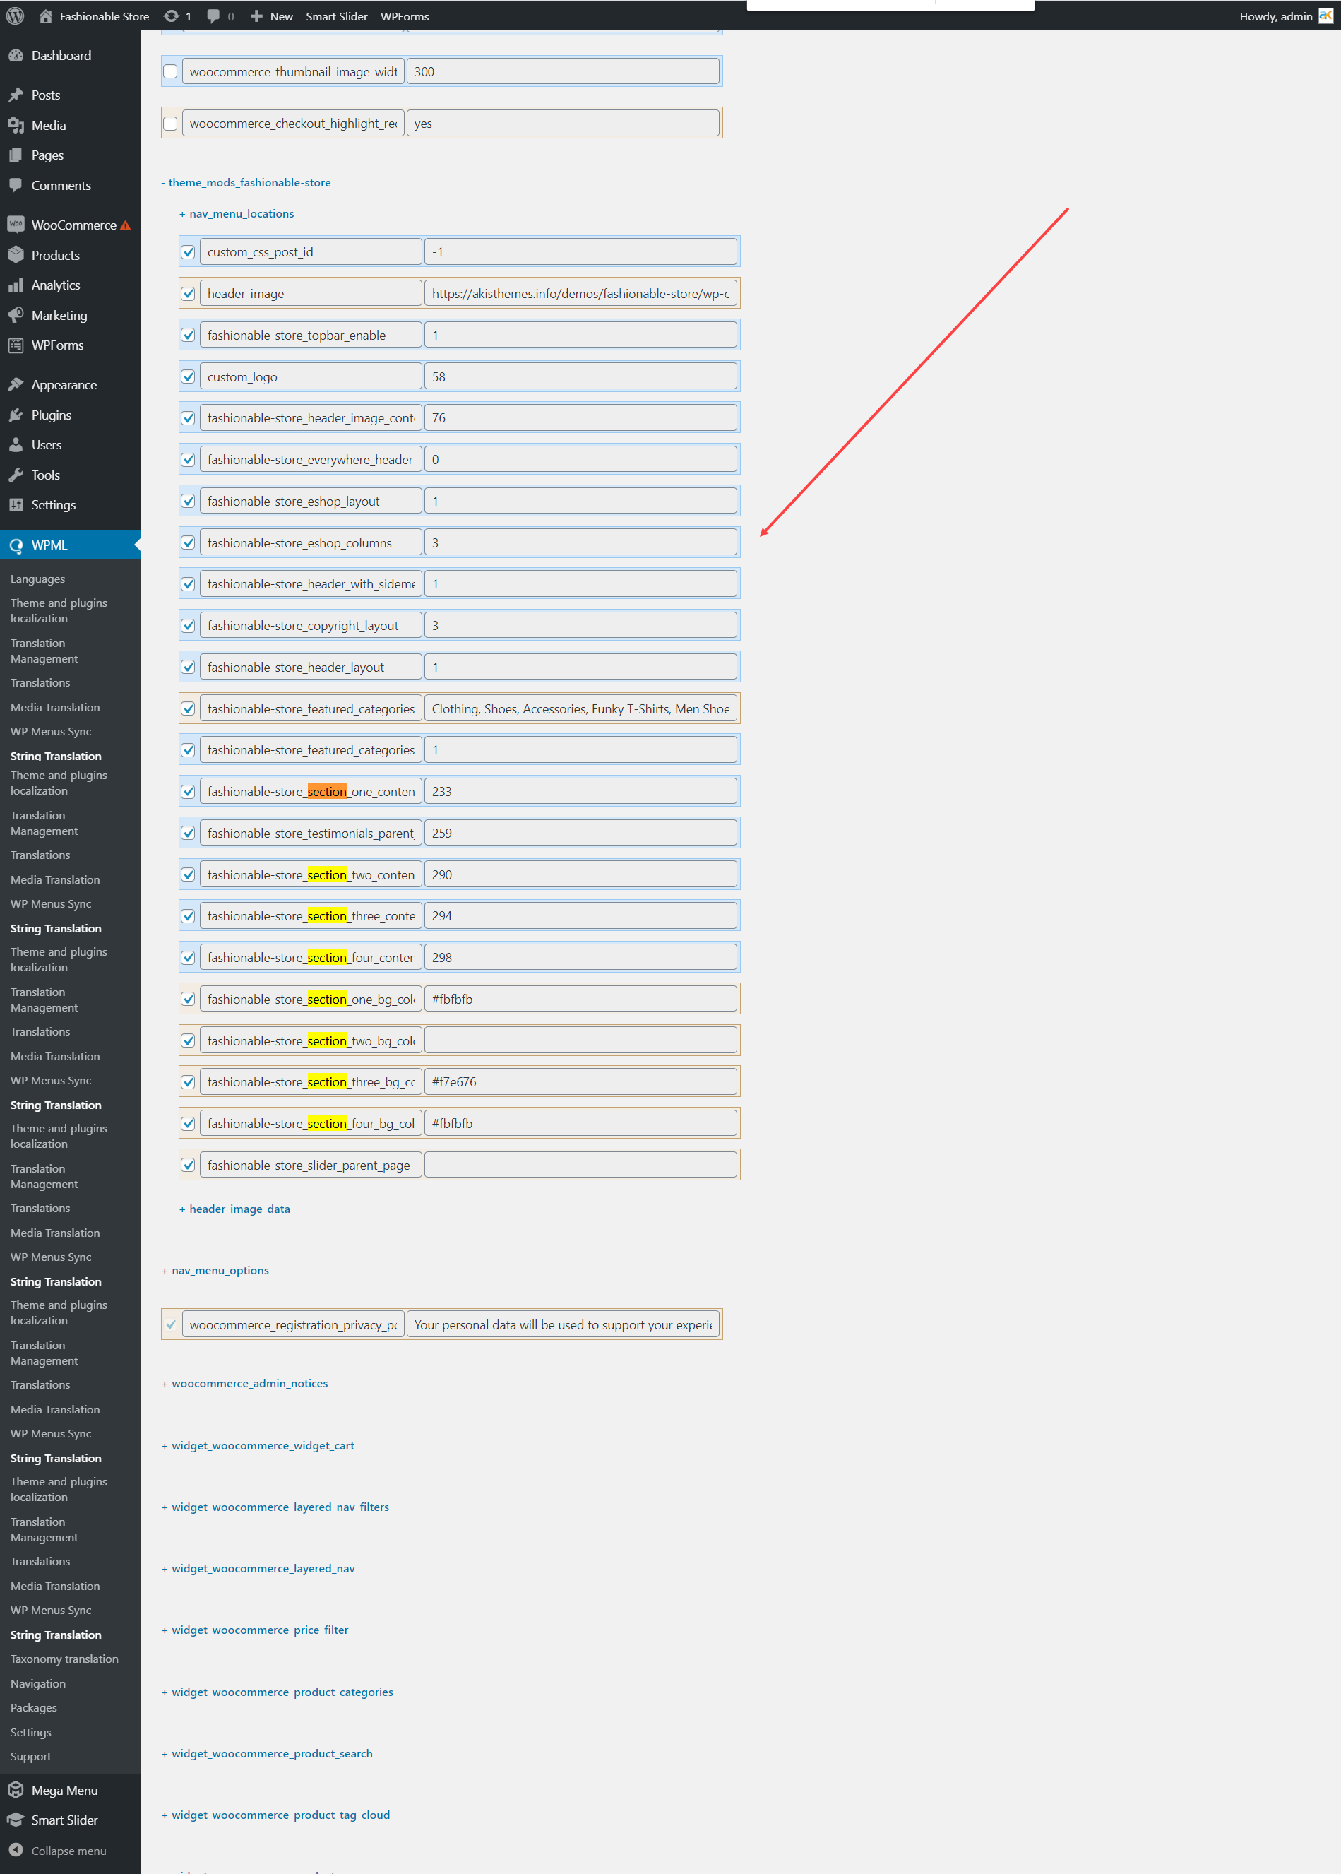The height and width of the screenshot is (1874, 1341).
Task: Click the Posts pushpin icon
Action: click(x=16, y=95)
